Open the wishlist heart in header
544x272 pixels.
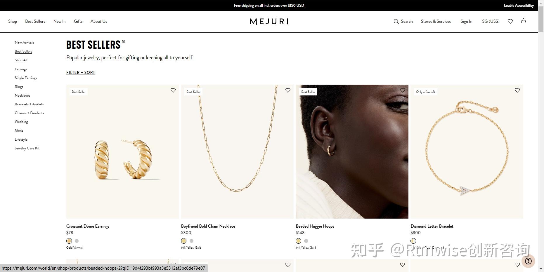tap(510, 21)
